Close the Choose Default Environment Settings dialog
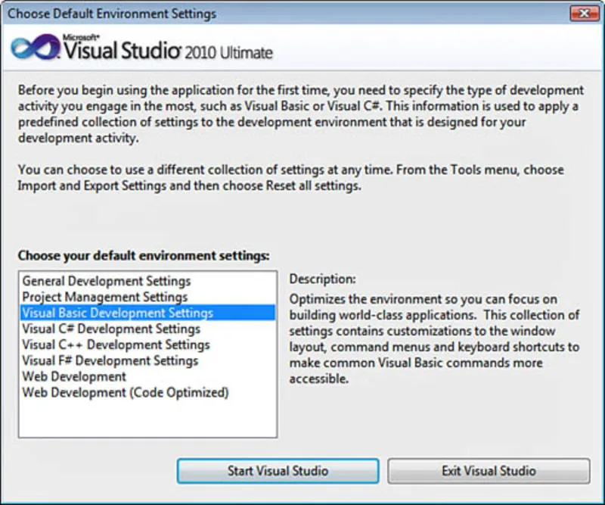 (x=585, y=14)
